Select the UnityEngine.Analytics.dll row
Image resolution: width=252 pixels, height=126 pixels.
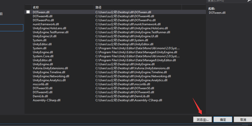pyautogui.click(x=115, y=80)
